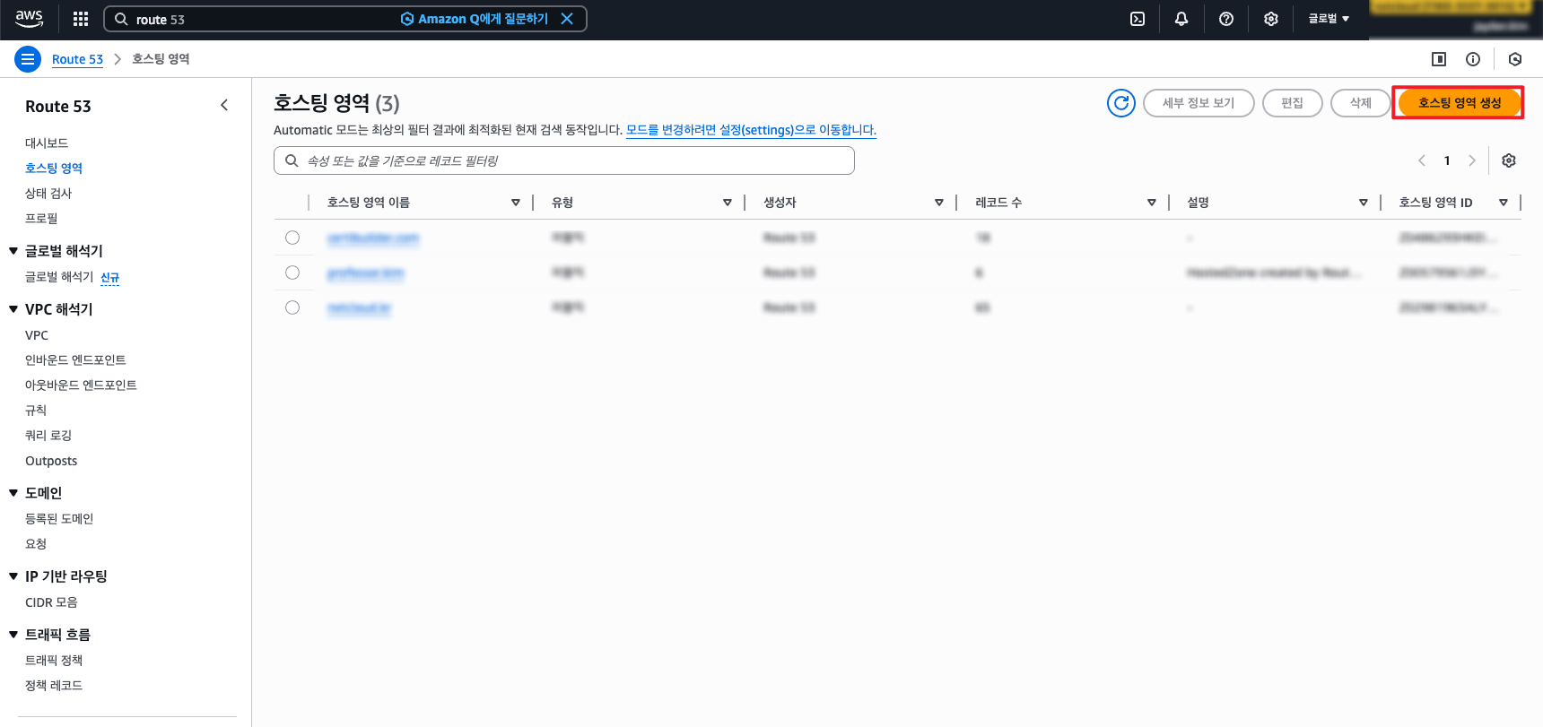Open the info panel icon
The height and width of the screenshot is (727, 1543).
1473,59
